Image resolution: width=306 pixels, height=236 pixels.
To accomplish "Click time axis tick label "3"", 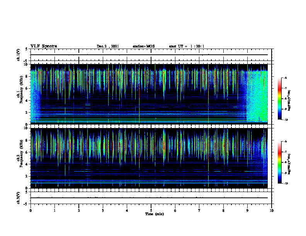I will [x=103, y=211].
